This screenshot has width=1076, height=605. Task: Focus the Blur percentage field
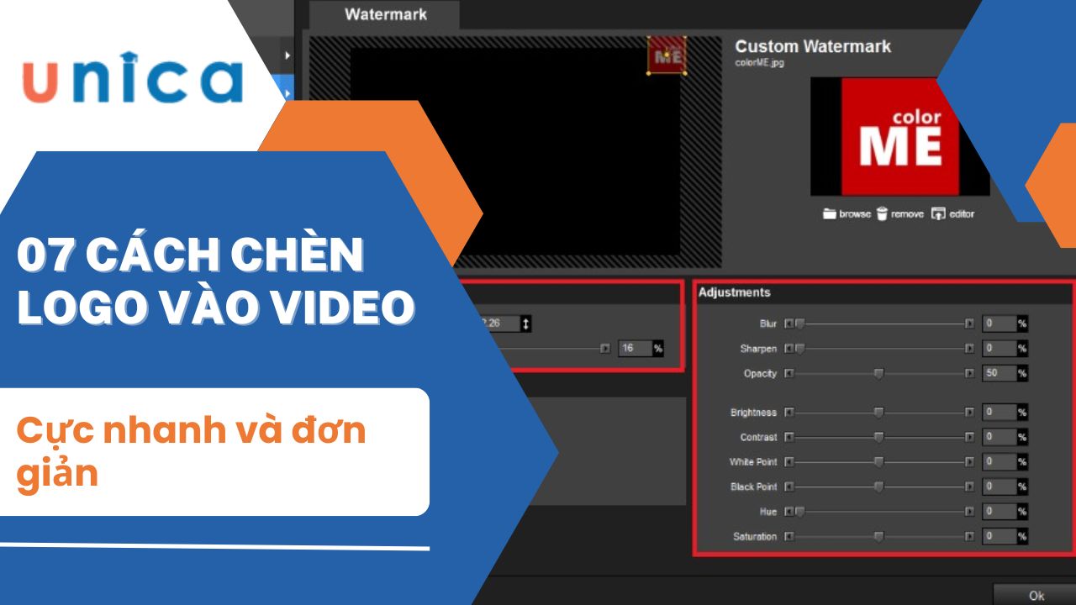(1000, 324)
